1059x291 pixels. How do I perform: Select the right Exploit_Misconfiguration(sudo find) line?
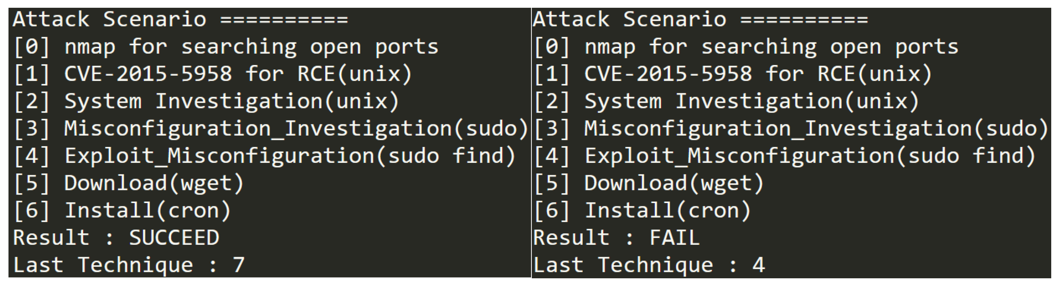(x=784, y=156)
